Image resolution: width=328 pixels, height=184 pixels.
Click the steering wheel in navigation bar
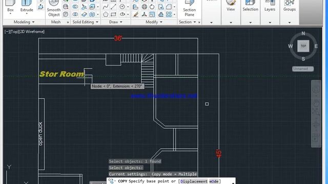click(x=316, y=90)
